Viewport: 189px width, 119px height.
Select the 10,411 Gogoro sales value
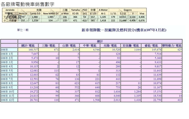click(123, 17)
